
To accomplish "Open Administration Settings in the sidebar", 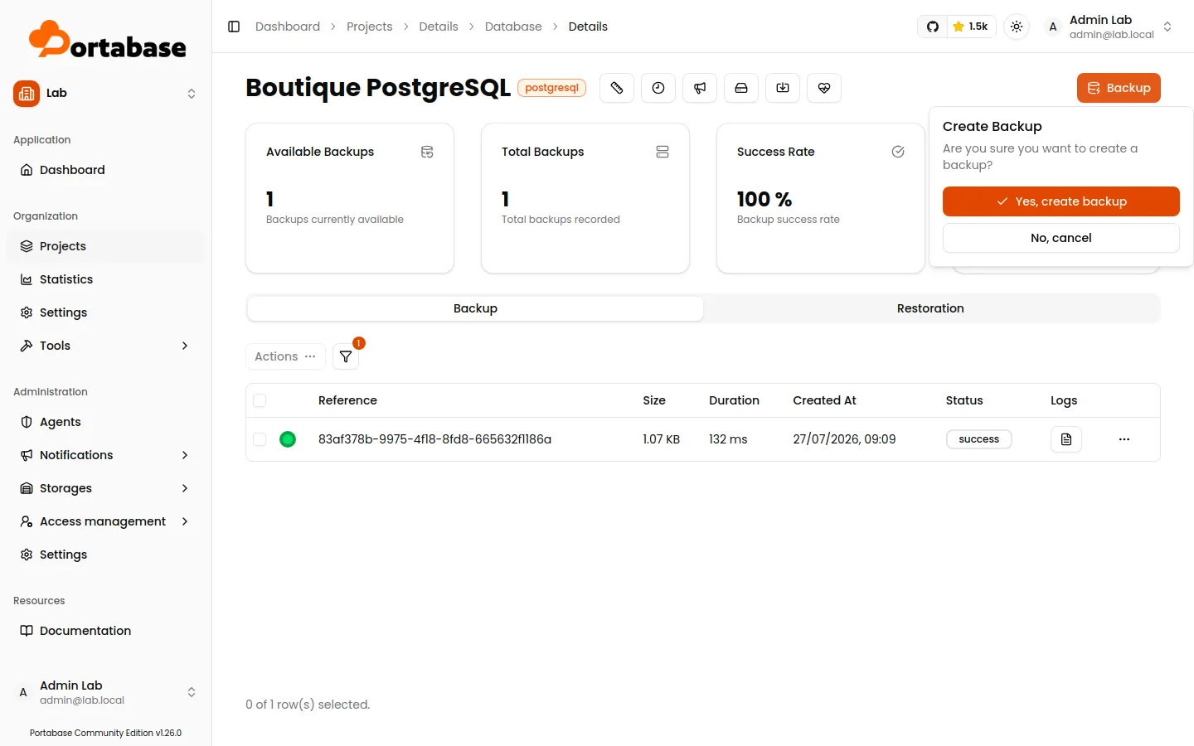I will 105,555.
